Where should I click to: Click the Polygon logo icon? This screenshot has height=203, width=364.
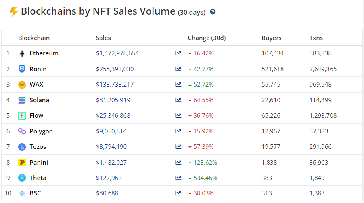coord(22,131)
